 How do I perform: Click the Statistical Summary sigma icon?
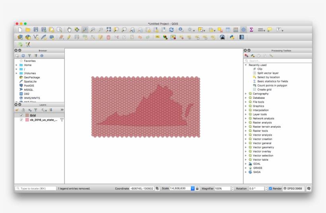(x=251, y=30)
